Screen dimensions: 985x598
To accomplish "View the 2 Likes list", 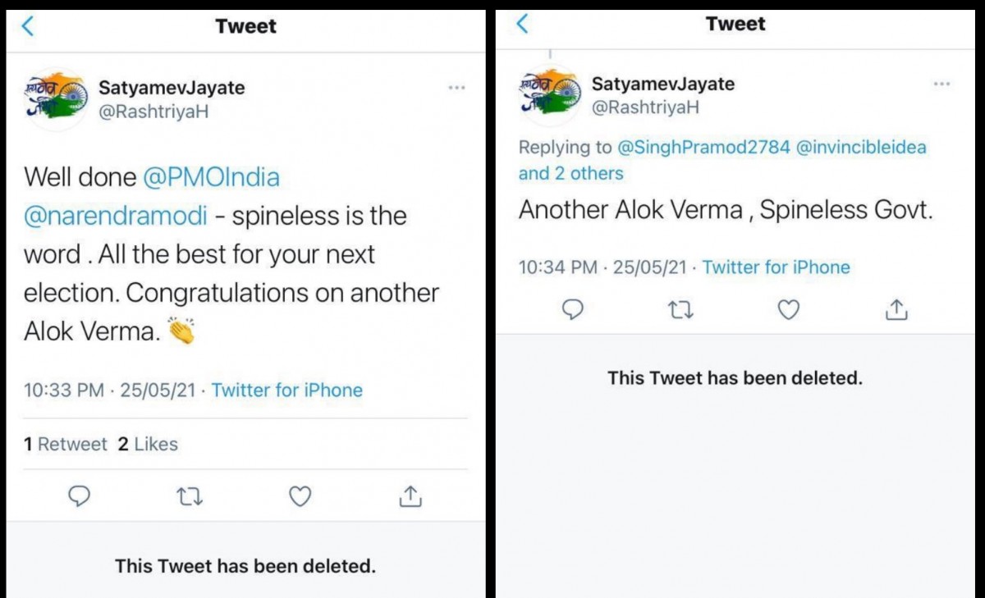I will (148, 444).
